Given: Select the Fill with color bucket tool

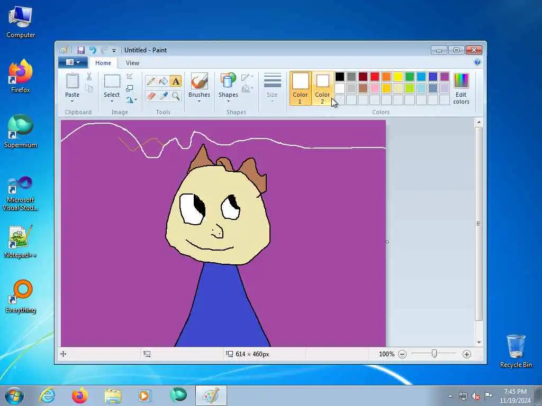Looking at the screenshot, I should coord(163,81).
